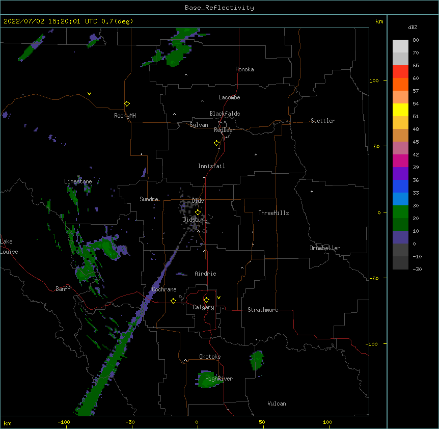Select the purple legend swatch near 39
Screen dimensions: 439x429
(400, 174)
